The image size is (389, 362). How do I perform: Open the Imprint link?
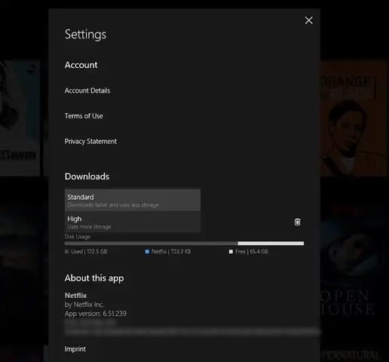click(x=75, y=349)
